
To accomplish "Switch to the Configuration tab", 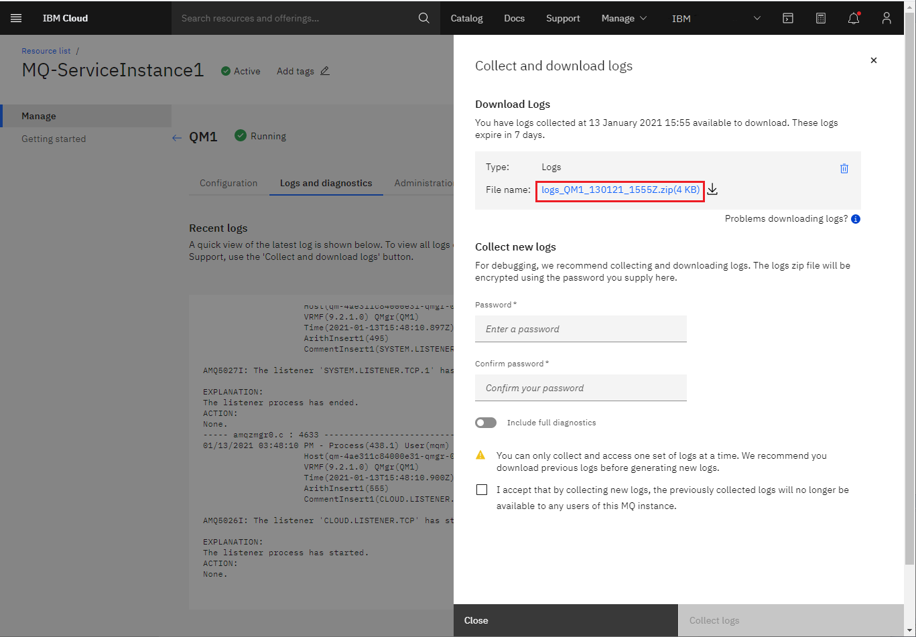I will 228,183.
